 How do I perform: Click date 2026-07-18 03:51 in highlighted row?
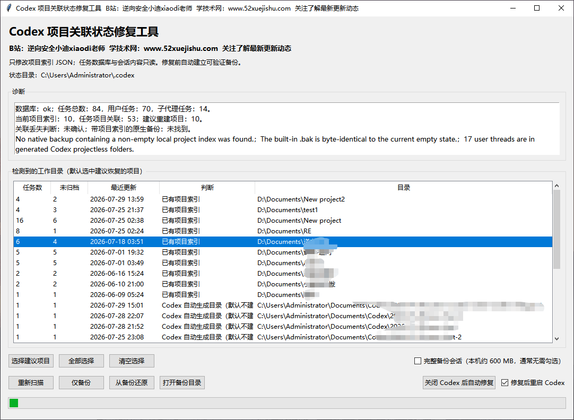point(117,242)
